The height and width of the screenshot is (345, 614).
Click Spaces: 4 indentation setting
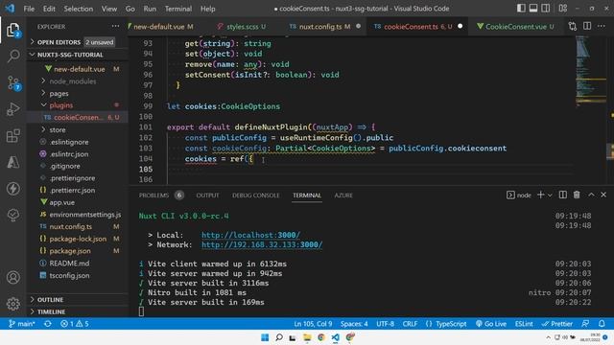[354, 324]
